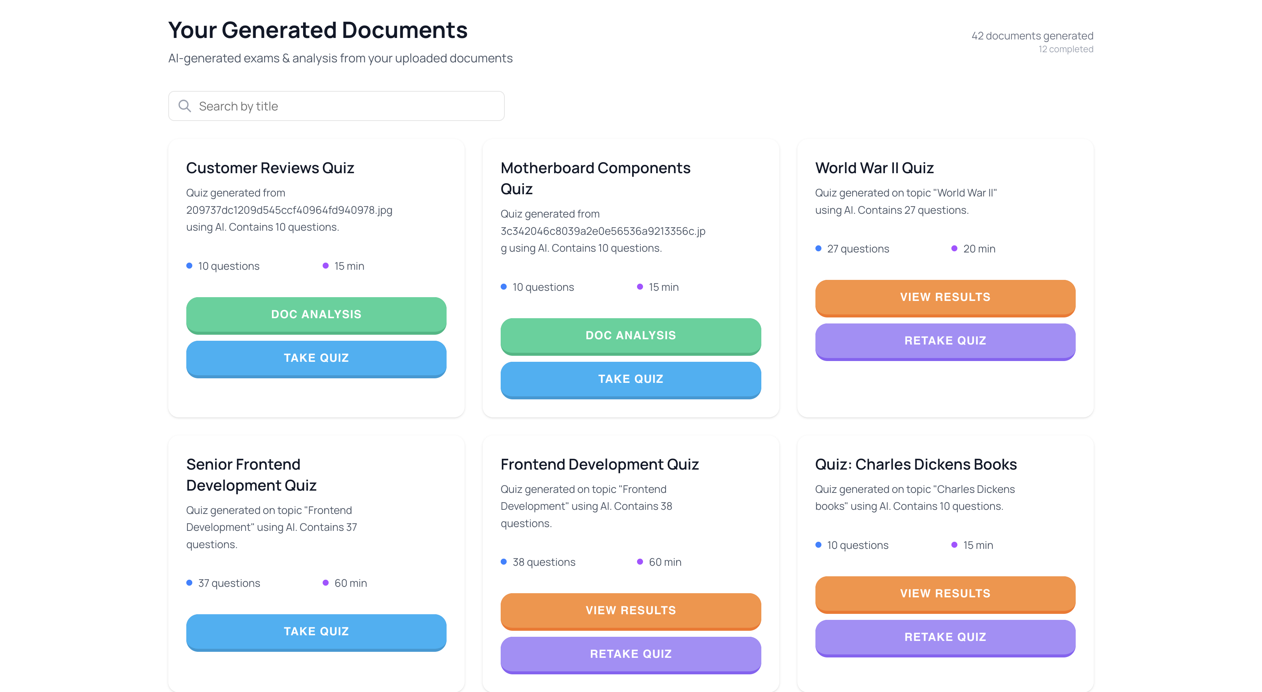The width and height of the screenshot is (1262, 692).
Task: Select the Frontend Development Quiz title
Action: coord(599,465)
